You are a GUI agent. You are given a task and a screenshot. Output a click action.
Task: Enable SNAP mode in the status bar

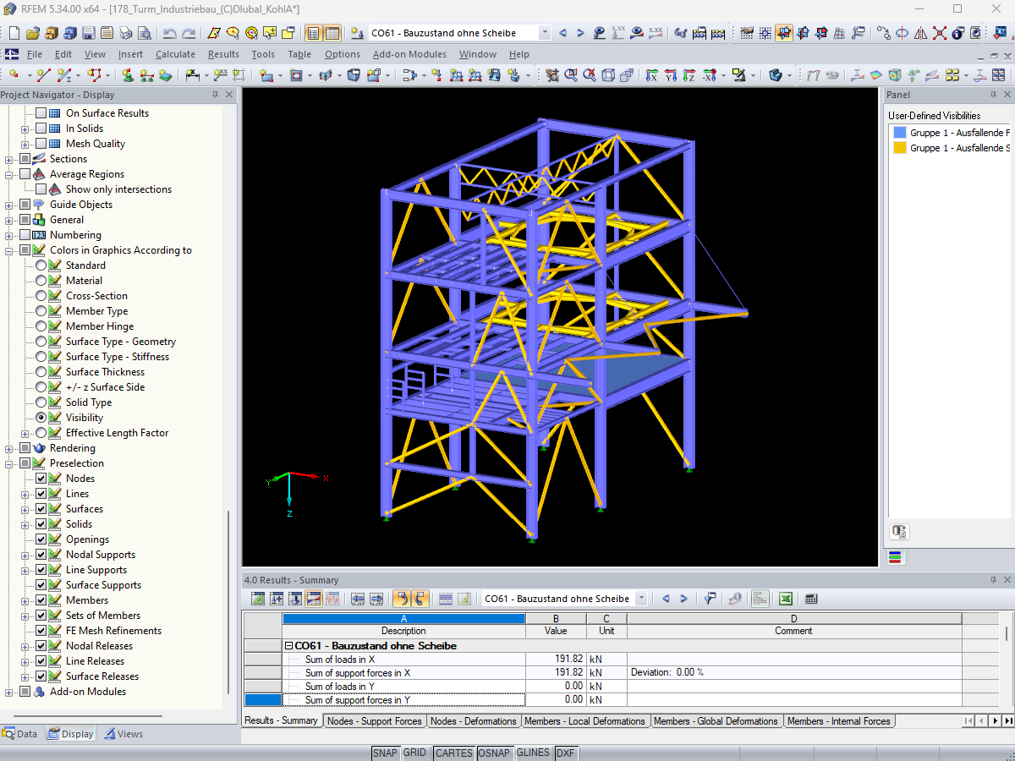(x=385, y=752)
